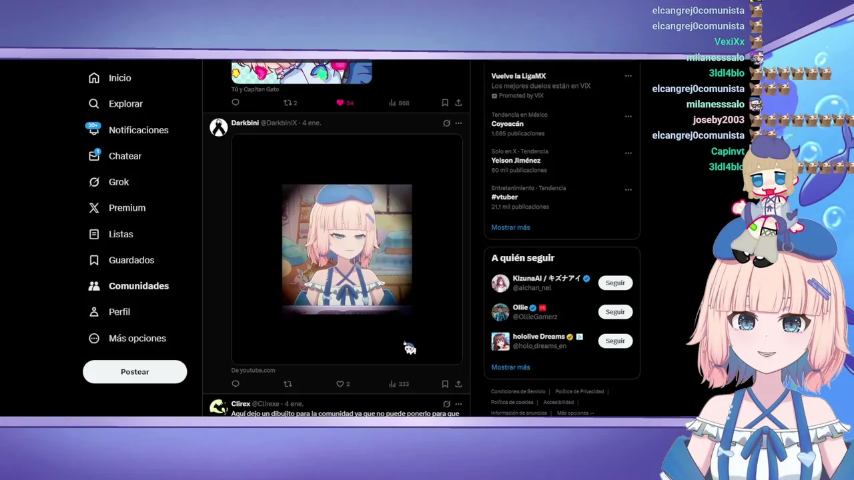Open Más opciones circle icon
Image resolution: width=854 pixels, height=480 pixels.
pos(94,339)
